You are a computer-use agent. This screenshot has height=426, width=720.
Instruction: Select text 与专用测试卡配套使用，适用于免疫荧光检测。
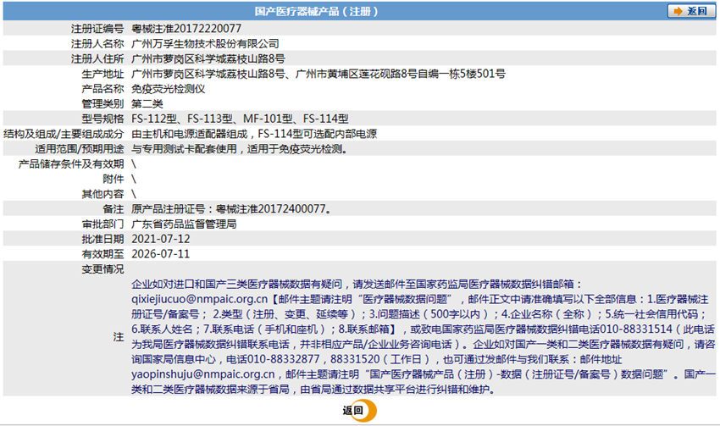click(x=239, y=149)
